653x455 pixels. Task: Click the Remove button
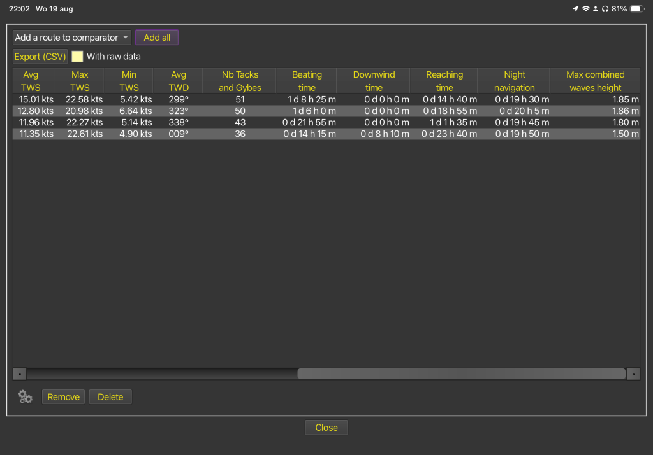click(63, 397)
